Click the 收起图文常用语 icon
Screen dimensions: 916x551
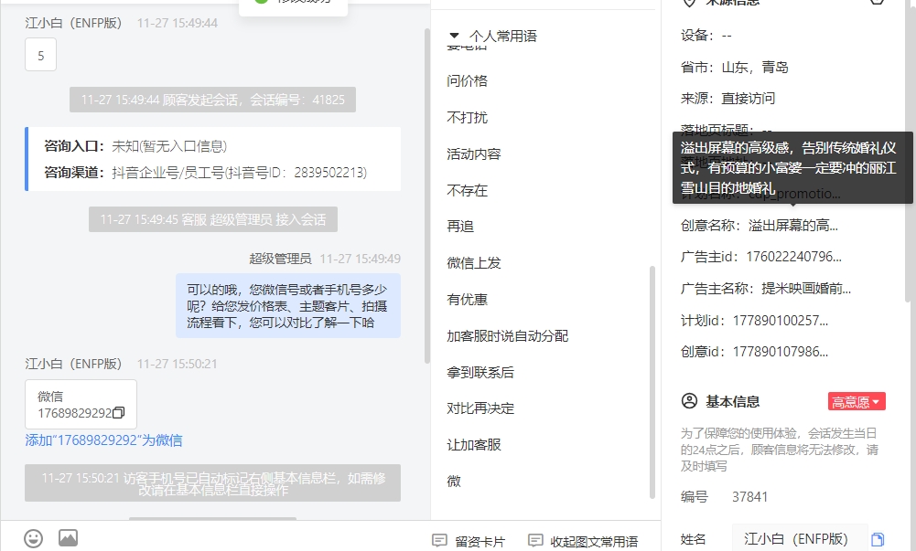pos(535,541)
